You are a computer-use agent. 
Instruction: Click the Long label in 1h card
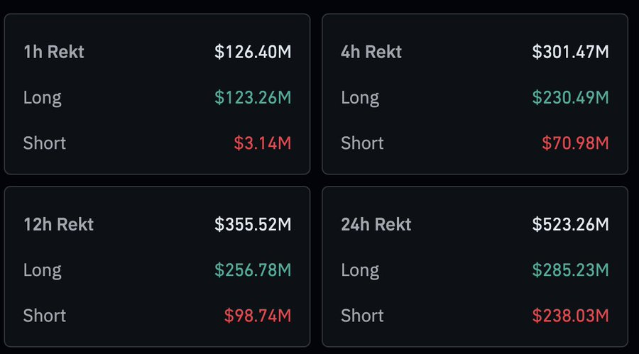tap(42, 97)
